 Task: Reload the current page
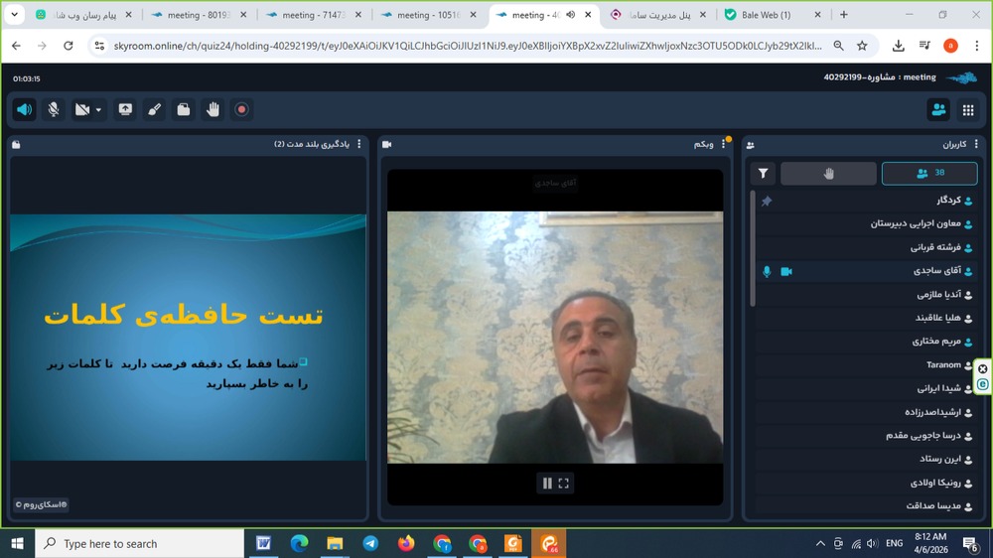[x=69, y=46]
